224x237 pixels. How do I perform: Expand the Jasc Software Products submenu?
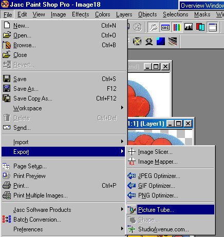[63, 210]
